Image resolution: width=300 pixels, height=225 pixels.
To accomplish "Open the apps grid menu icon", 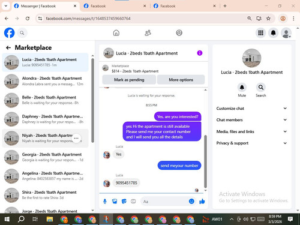I will pyautogui.click(x=260, y=33).
